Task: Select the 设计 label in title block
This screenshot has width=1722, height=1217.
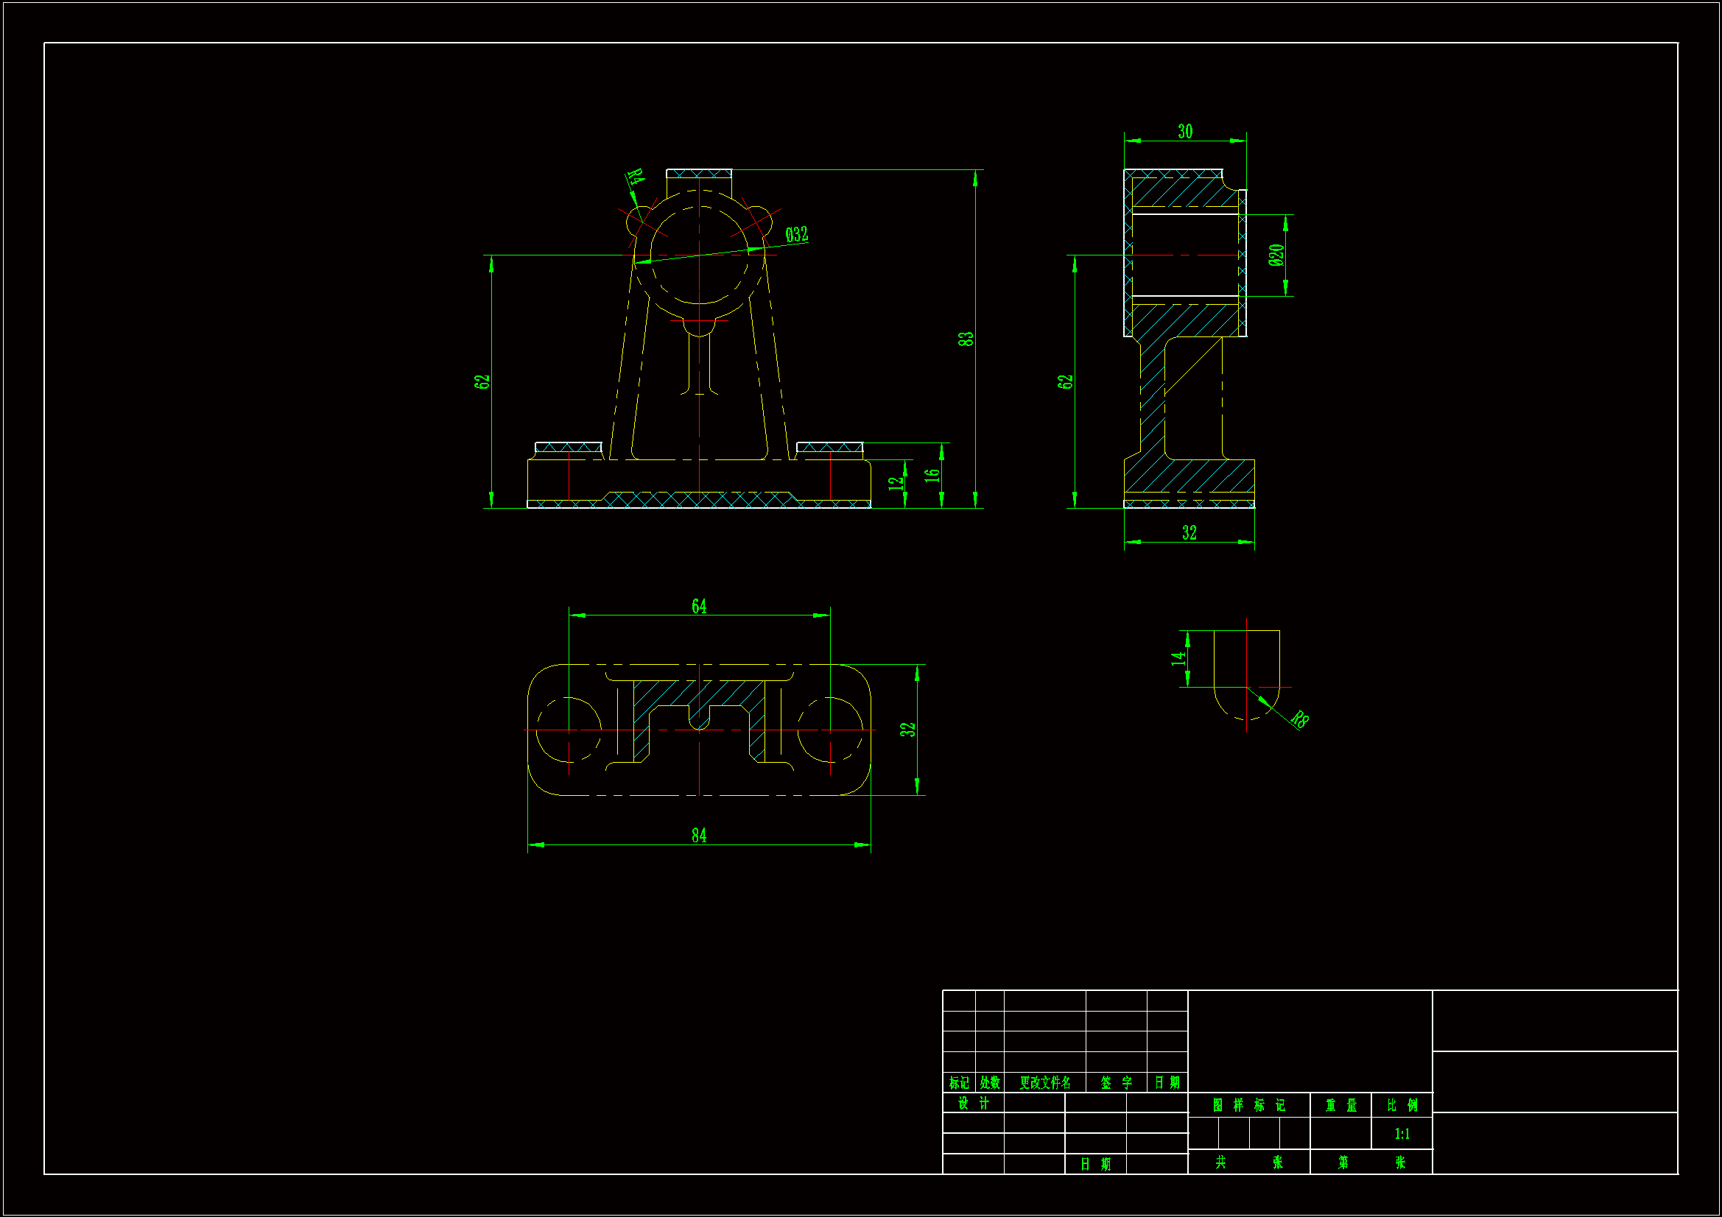Action: (974, 1104)
